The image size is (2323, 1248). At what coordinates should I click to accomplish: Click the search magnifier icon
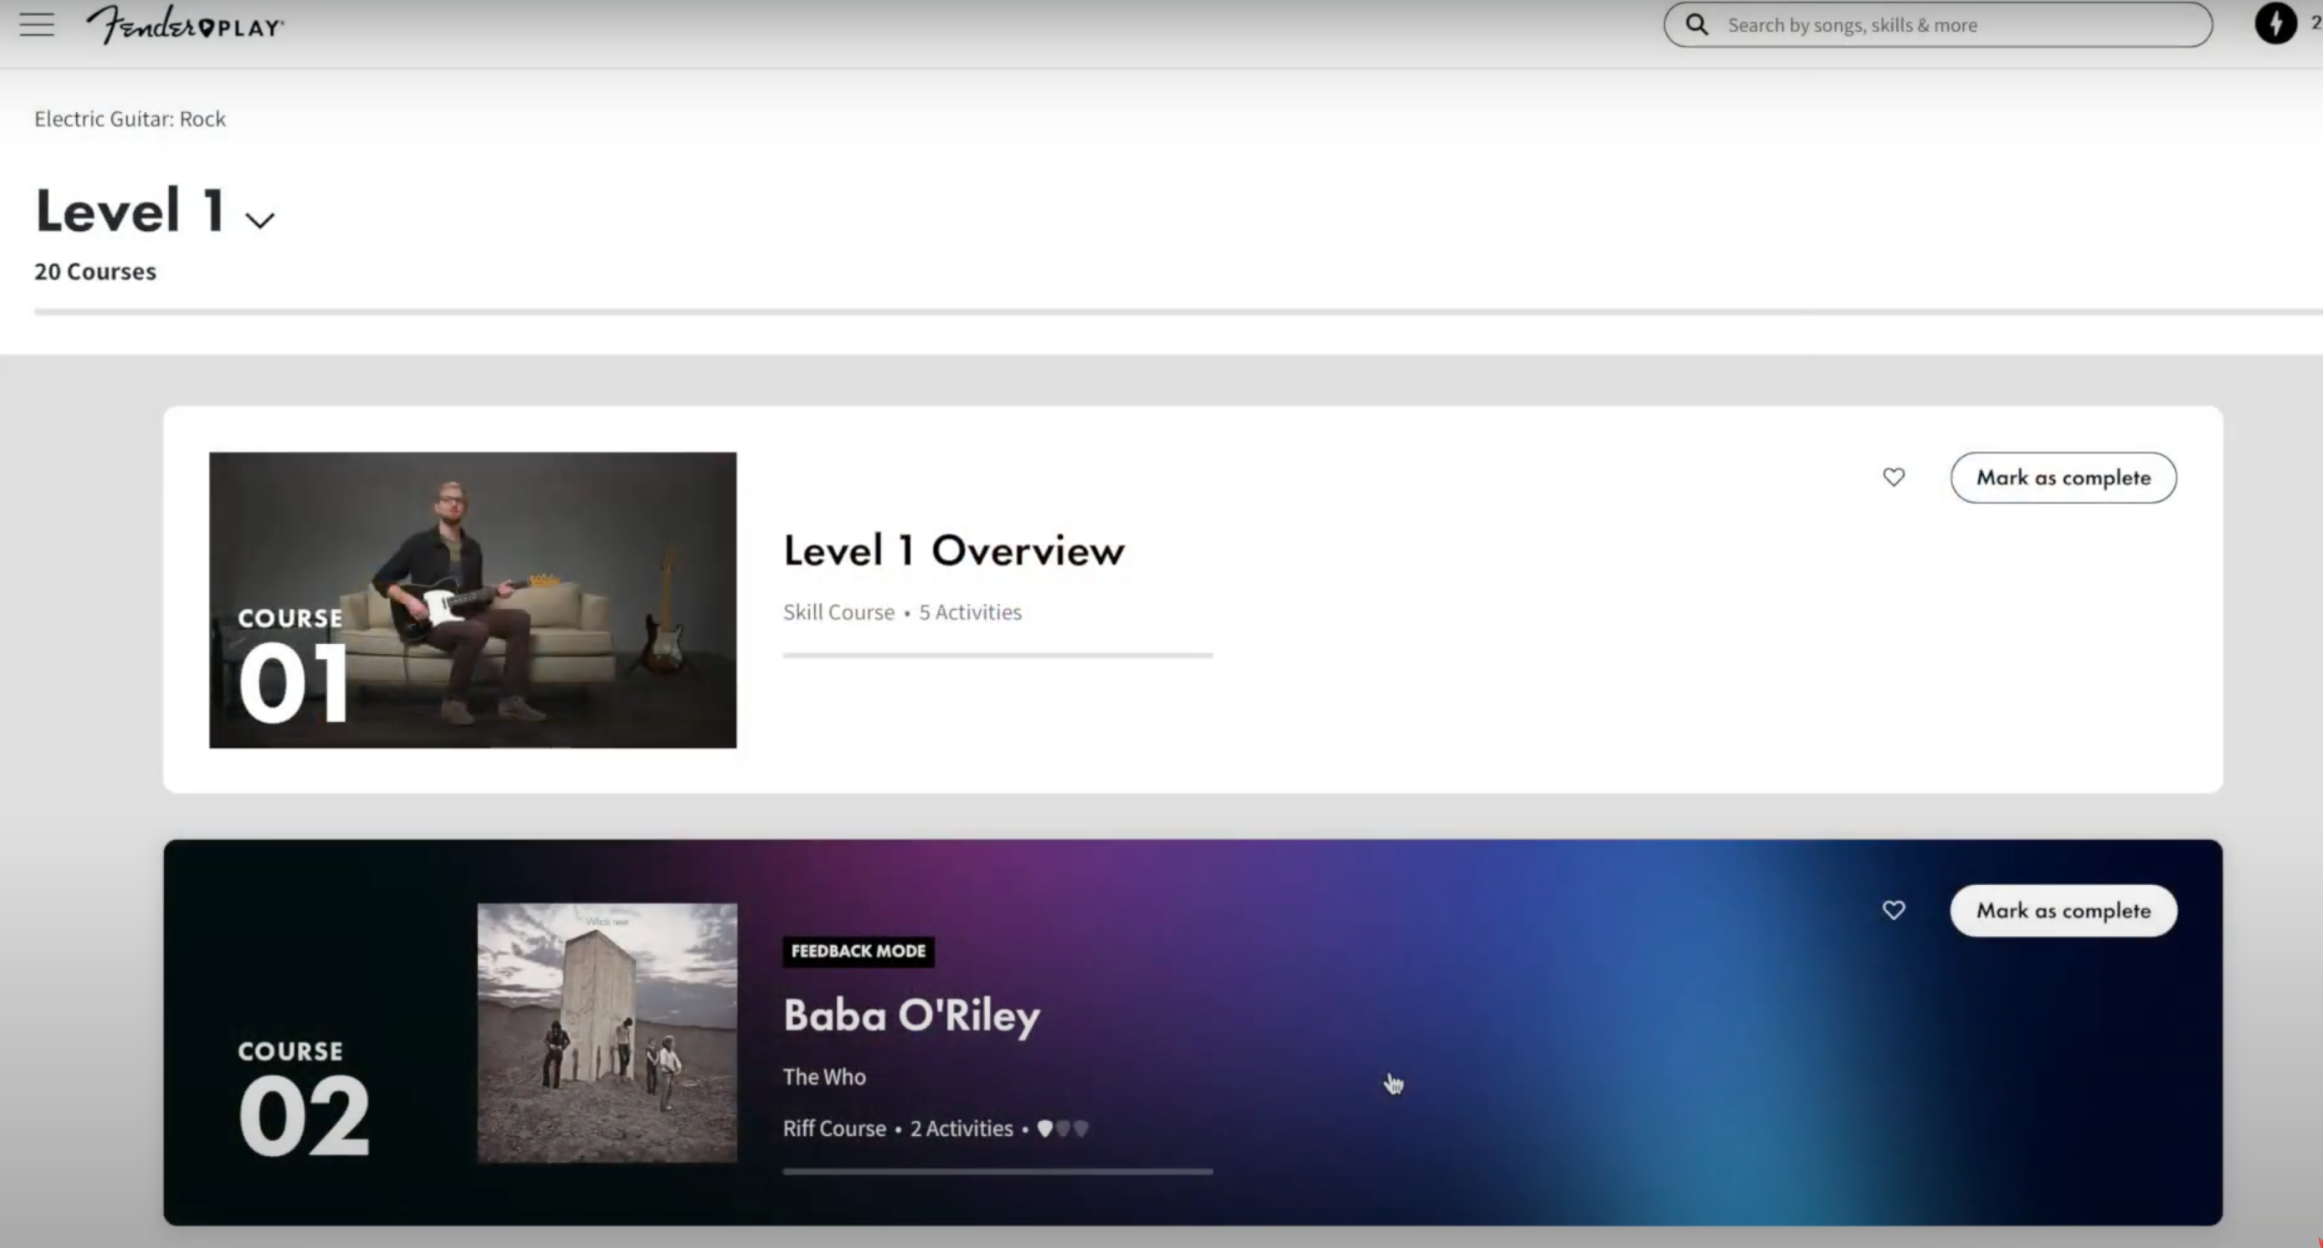pyautogui.click(x=1696, y=24)
